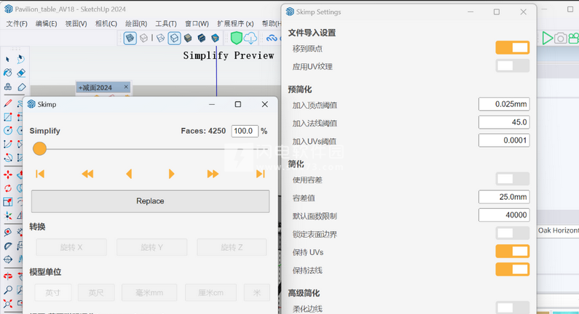
Task: Toggle Back Edges style
Action: click(x=144, y=38)
